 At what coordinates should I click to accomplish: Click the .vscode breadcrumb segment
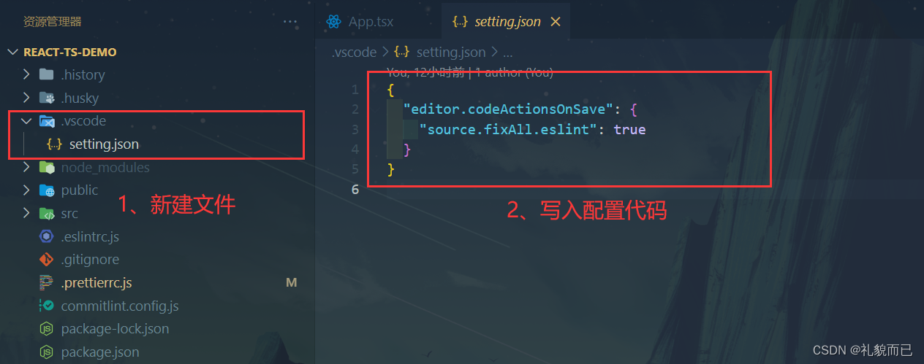click(354, 52)
